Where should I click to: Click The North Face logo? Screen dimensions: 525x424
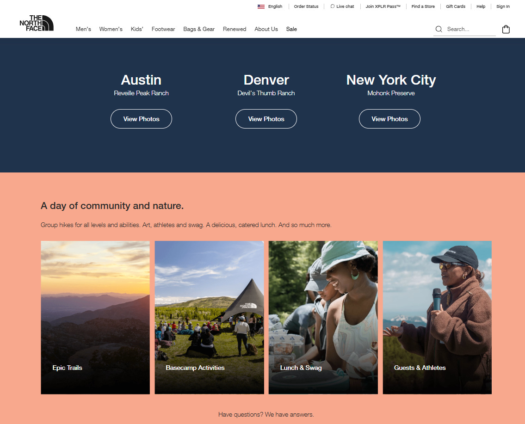(x=37, y=23)
